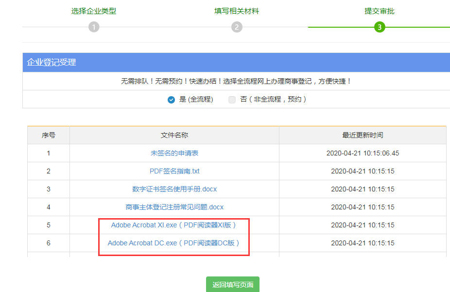Download PDF签名指南.txt
The height and width of the screenshot is (292, 450).
[x=174, y=171]
